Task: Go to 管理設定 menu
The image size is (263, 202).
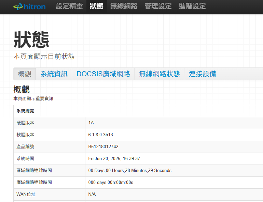Action: [158, 6]
